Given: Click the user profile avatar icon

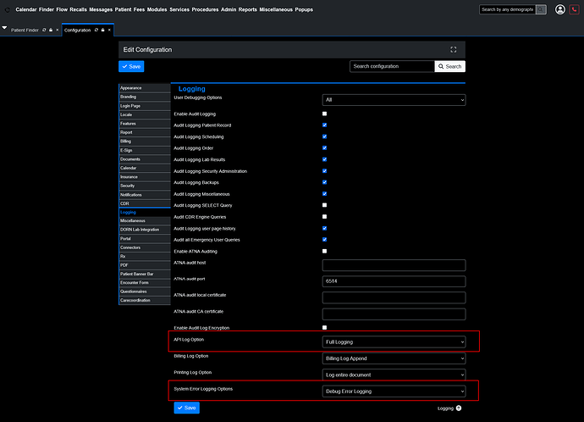Looking at the screenshot, I should (x=559, y=9).
